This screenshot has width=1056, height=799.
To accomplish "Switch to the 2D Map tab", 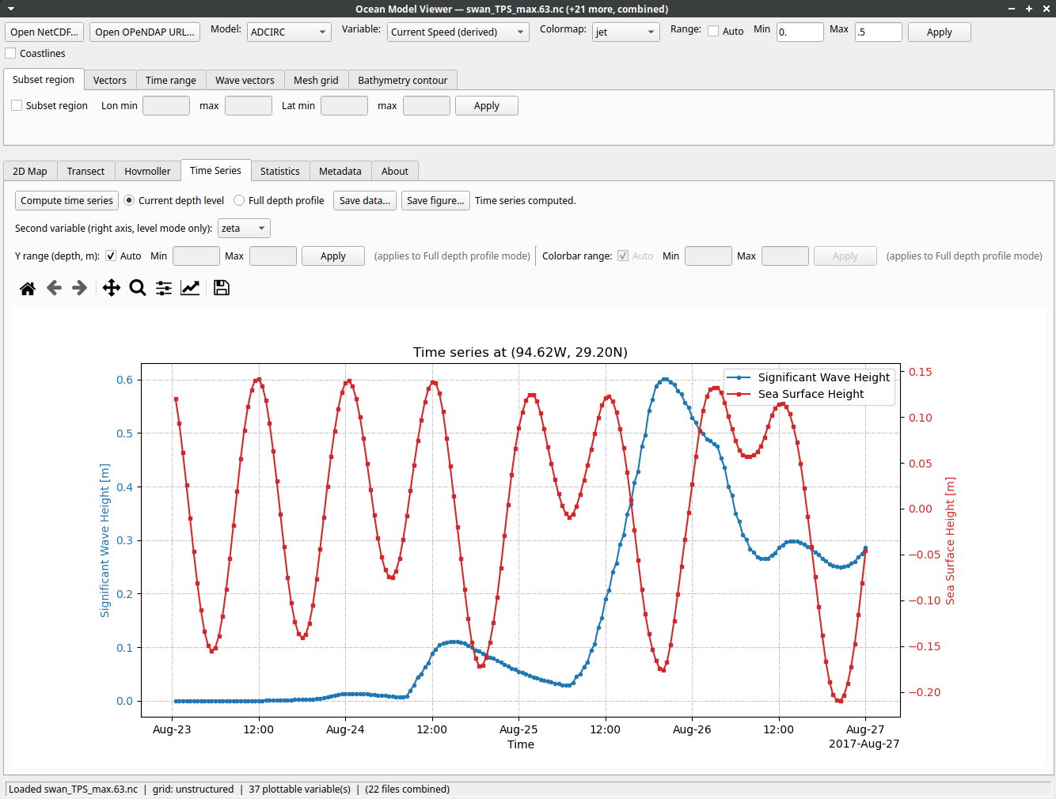I will 30,171.
